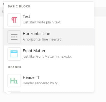Choose the "Horizontal Line" entry title
The image size is (106, 102).
point(36,34)
